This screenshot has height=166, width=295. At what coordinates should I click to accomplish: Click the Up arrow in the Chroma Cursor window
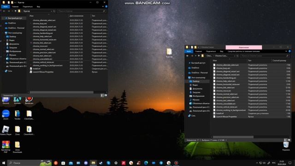(x=199, y=56)
